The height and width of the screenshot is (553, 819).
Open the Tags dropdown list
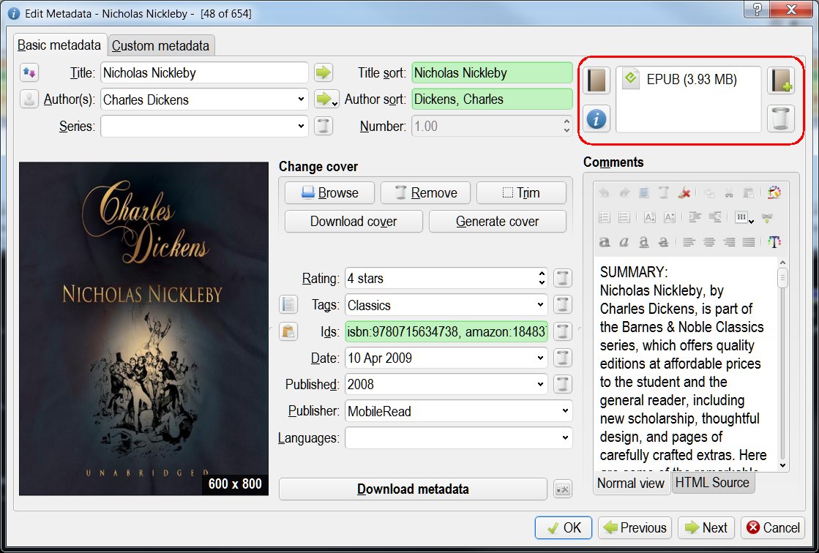[540, 305]
